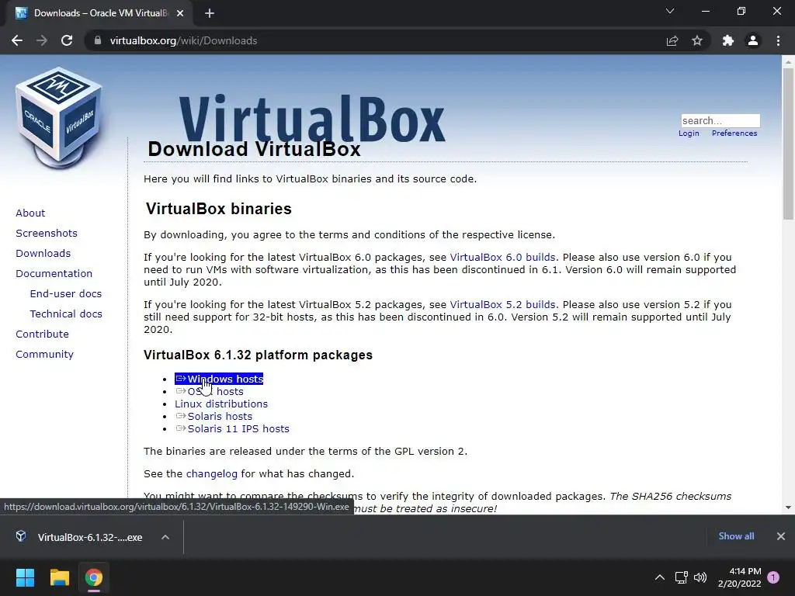Click Show all downloads

736,536
